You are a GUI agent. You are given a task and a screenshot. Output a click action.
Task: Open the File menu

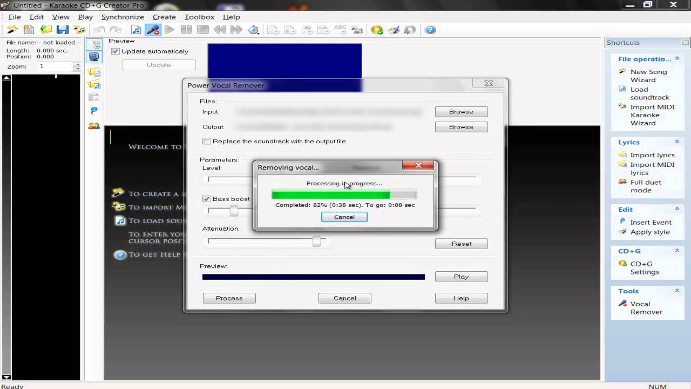(x=15, y=17)
